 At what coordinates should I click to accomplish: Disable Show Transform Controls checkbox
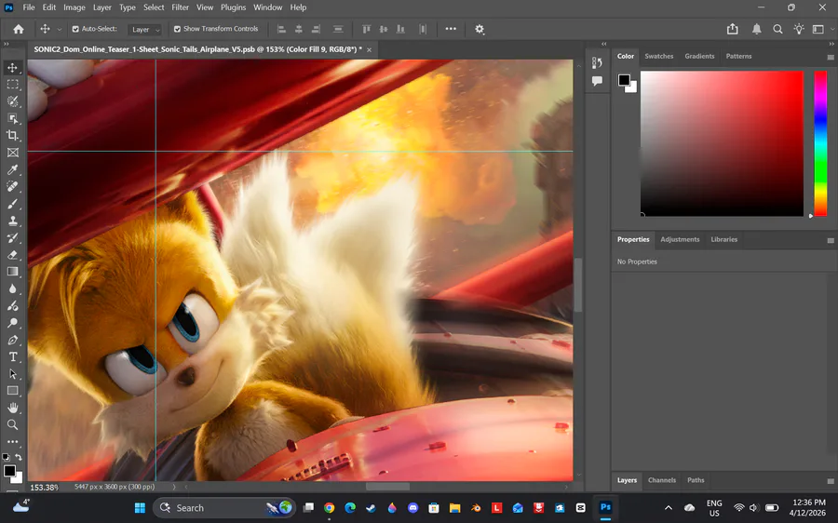pyautogui.click(x=177, y=29)
